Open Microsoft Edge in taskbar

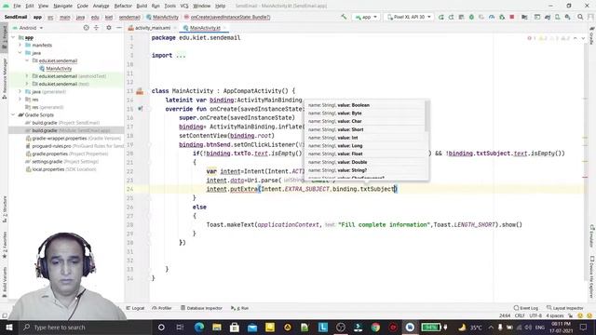click(x=198, y=327)
